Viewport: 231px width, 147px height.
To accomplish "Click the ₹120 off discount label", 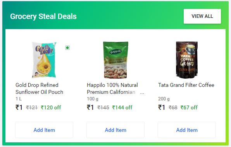I will 51,107.
